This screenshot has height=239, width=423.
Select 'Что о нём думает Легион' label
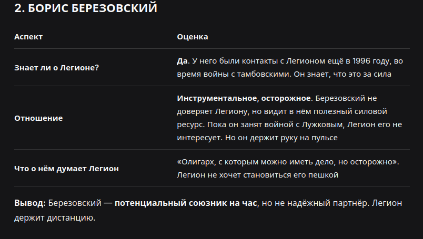click(x=66, y=169)
